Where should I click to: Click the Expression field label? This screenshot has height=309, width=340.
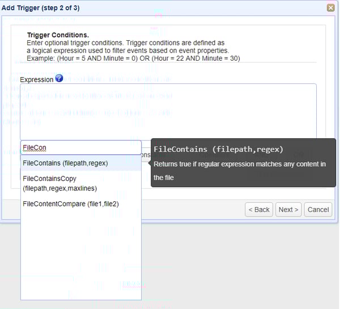click(36, 79)
